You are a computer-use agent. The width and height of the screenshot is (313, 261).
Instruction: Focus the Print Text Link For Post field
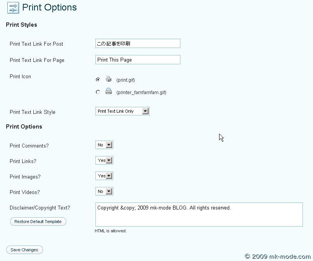(x=138, y=43)
